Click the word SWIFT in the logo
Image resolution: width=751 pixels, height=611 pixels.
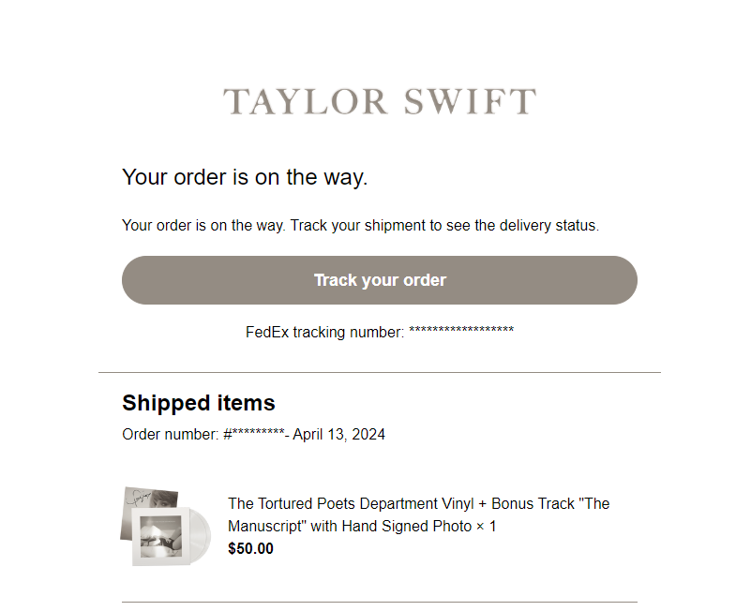pyautogui.click(x=470, y=101)
